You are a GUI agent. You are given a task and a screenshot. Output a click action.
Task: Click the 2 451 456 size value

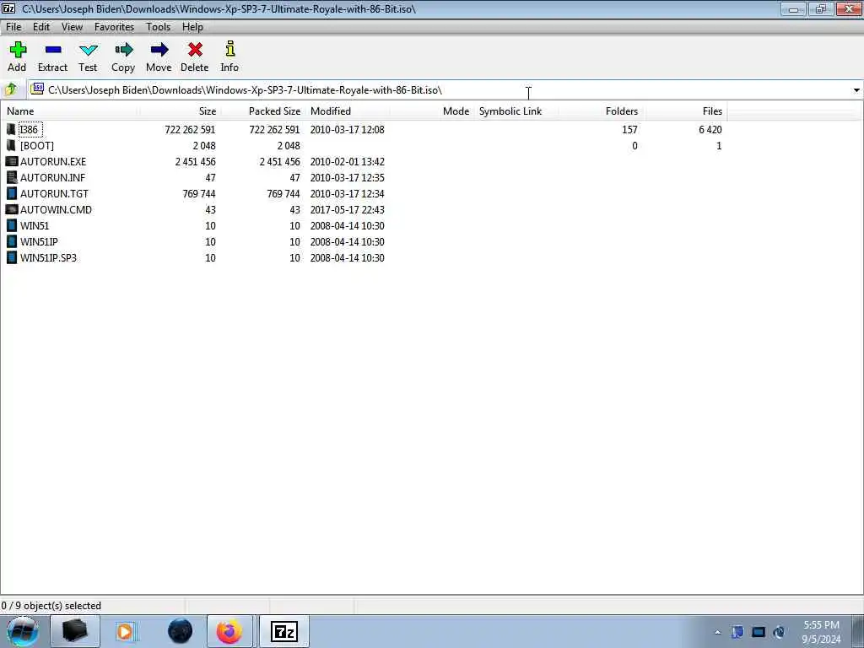click(x=196, y=161)
